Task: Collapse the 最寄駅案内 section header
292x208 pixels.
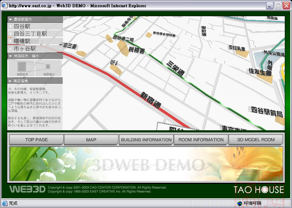Action: (35, 19)
